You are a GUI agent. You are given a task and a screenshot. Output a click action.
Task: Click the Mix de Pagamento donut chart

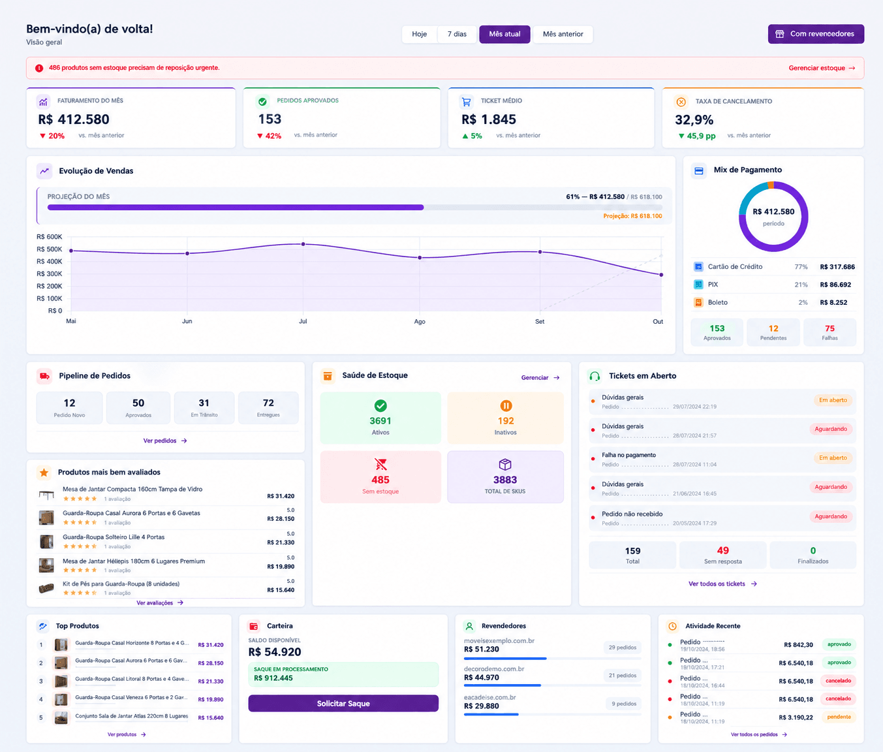pyautogui.click(x=773, y=217)
